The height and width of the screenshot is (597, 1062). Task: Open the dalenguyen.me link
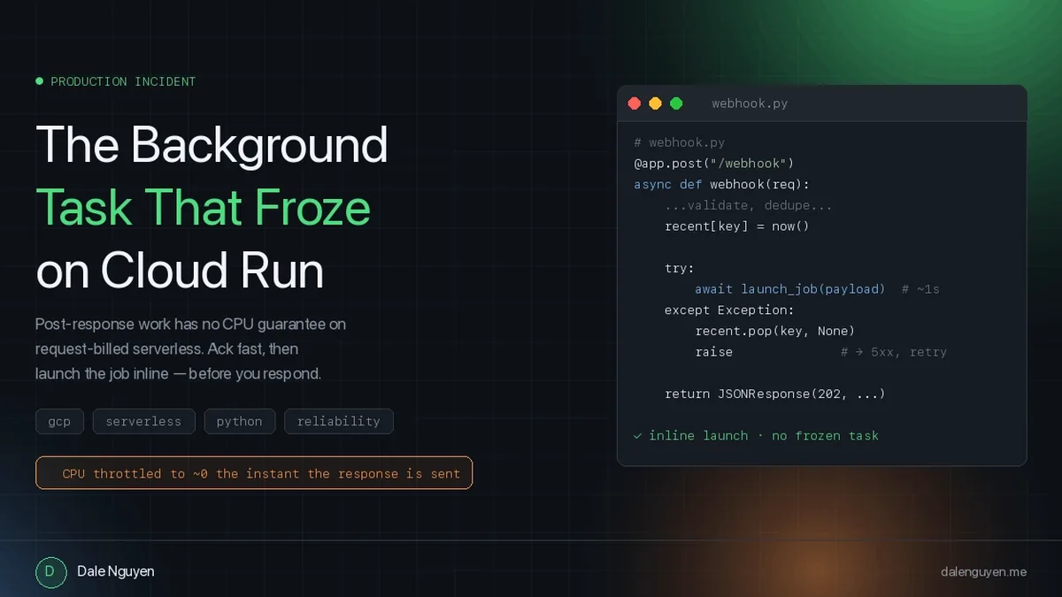(983, 572)
